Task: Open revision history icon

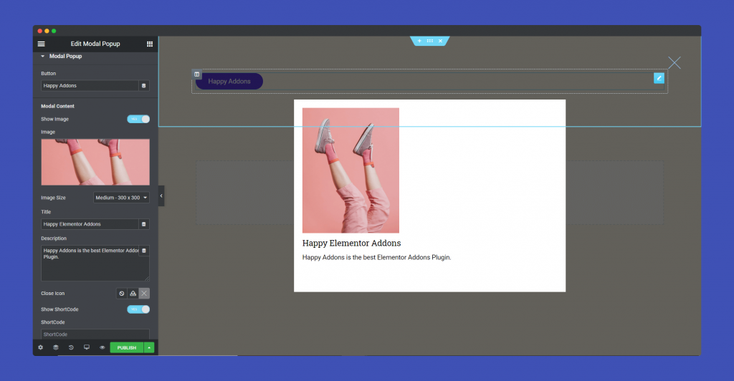Action: (71, 348)
